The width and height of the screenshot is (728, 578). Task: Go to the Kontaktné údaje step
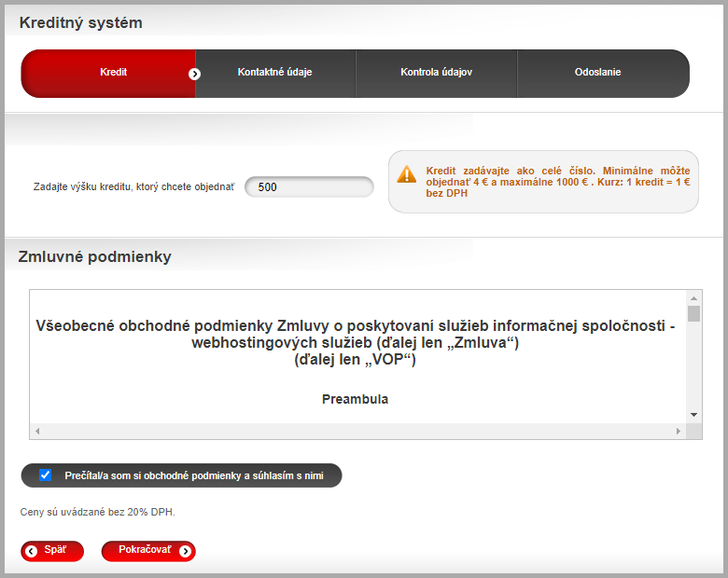click(274, 73)
